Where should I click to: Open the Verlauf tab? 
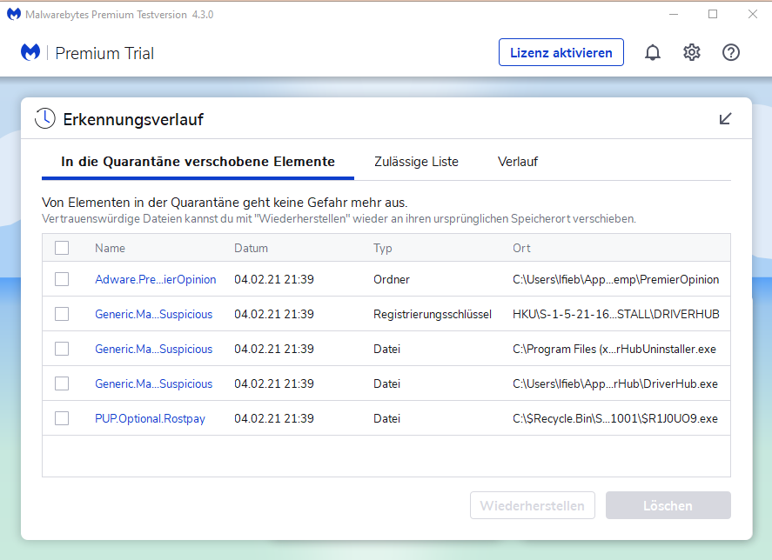tap(518, 162)
